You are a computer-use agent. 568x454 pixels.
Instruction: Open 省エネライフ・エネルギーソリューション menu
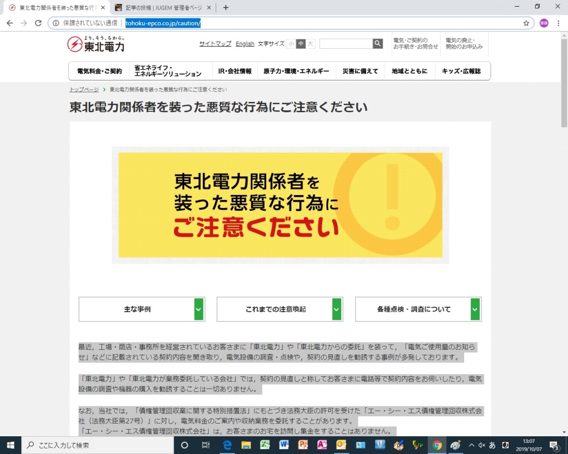[x=171, y=71]
